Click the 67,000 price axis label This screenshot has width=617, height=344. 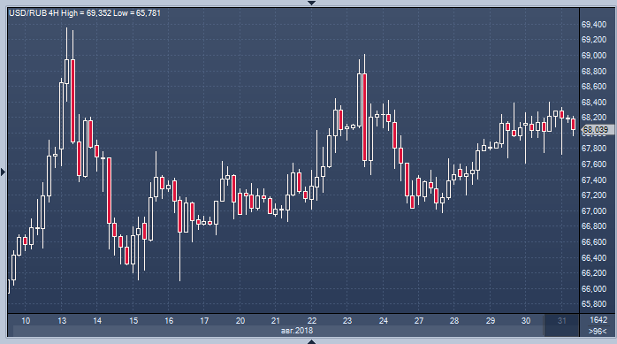point(594,211)
